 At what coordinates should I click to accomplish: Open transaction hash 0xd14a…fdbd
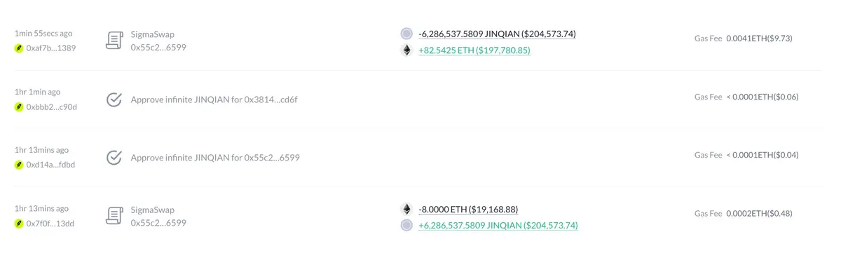click(50, 165)
